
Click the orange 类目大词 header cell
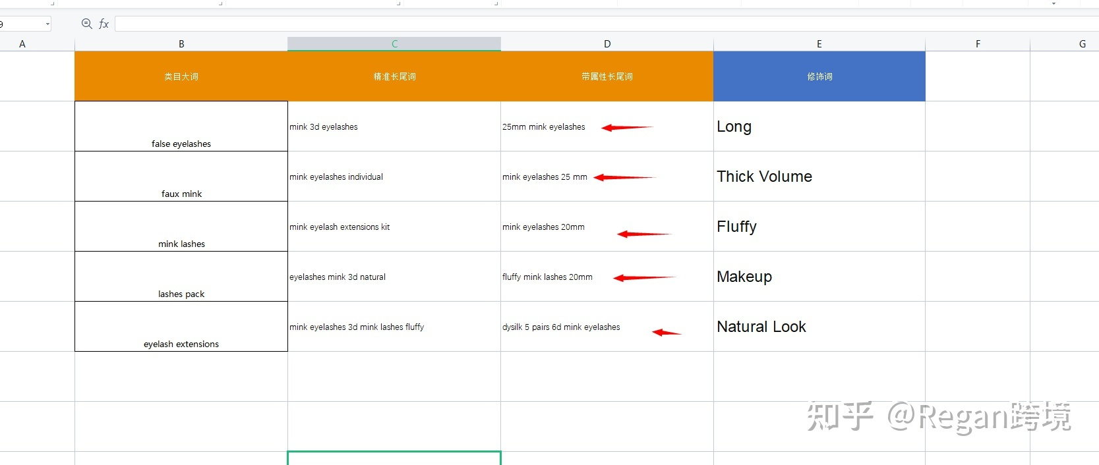(x=181, y=76)
